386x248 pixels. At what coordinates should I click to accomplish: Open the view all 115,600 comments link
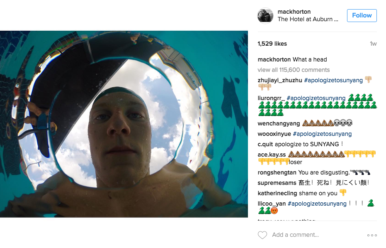pos(291,69)
